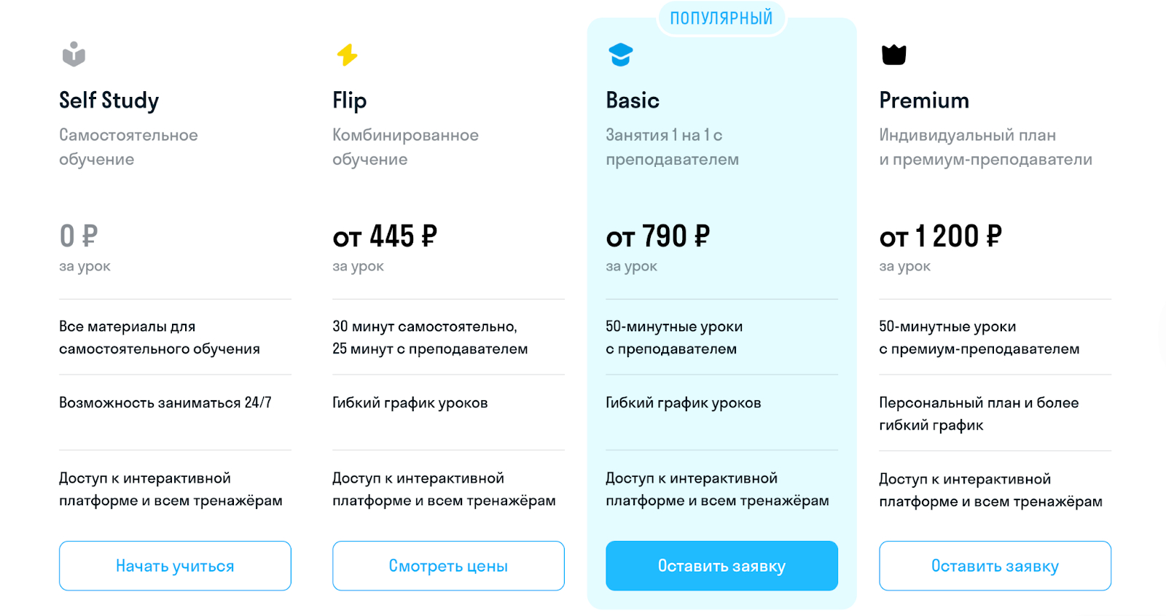
Task: Click the Self Study book reader icon
Action: pyautogui.click(x=74, y=55)
